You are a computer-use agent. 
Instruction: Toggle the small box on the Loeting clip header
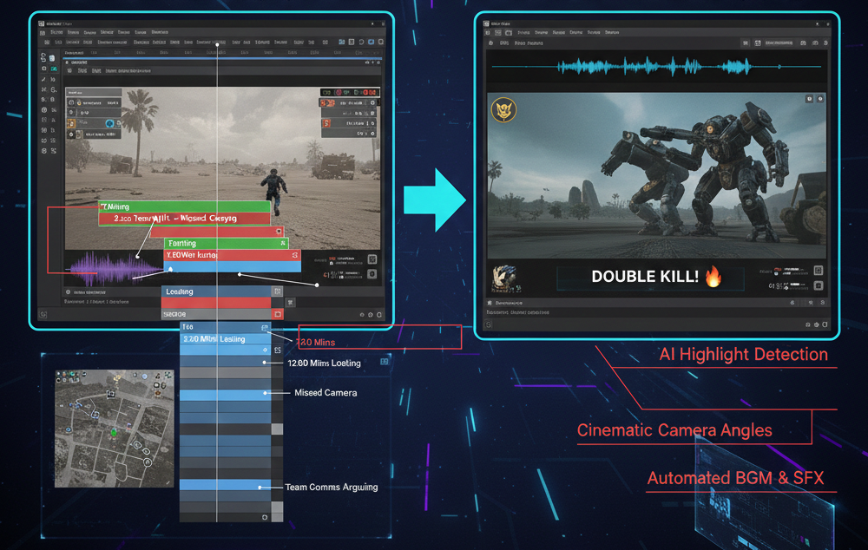pos(277,292)
